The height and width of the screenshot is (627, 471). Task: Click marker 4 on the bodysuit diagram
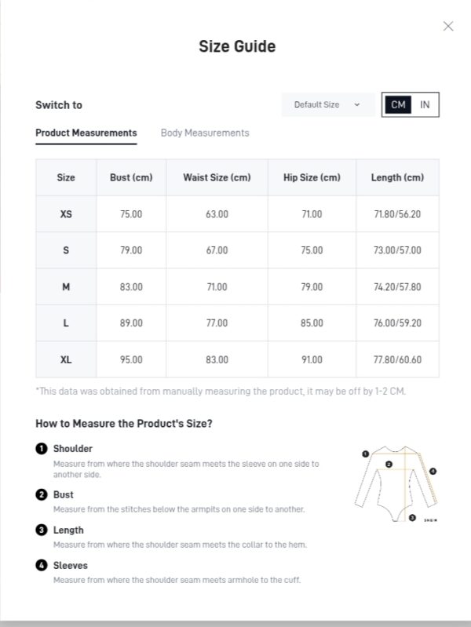point(433,472)
